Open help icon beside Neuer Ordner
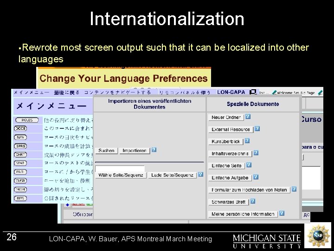The height and width of the screenshot is (251, 334). pos(248,117)
